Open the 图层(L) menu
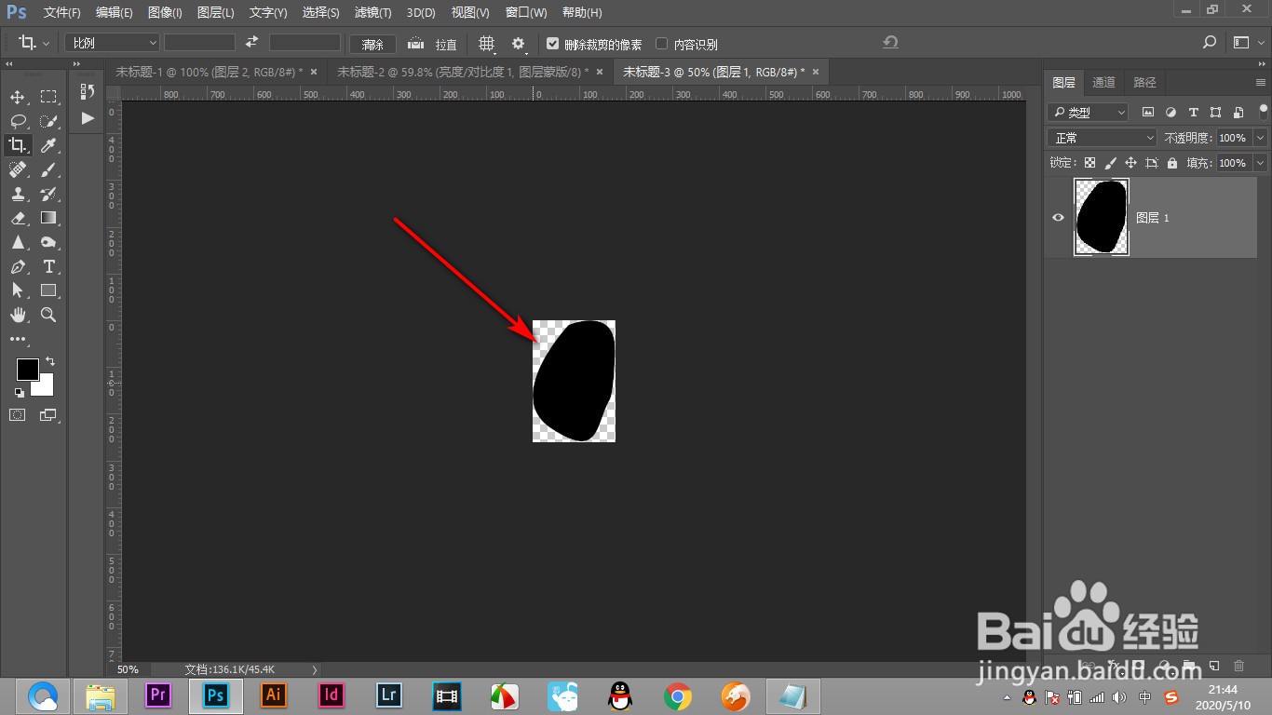The height and width of the screenshot is (715, 1272). click(x=216, y=13)
